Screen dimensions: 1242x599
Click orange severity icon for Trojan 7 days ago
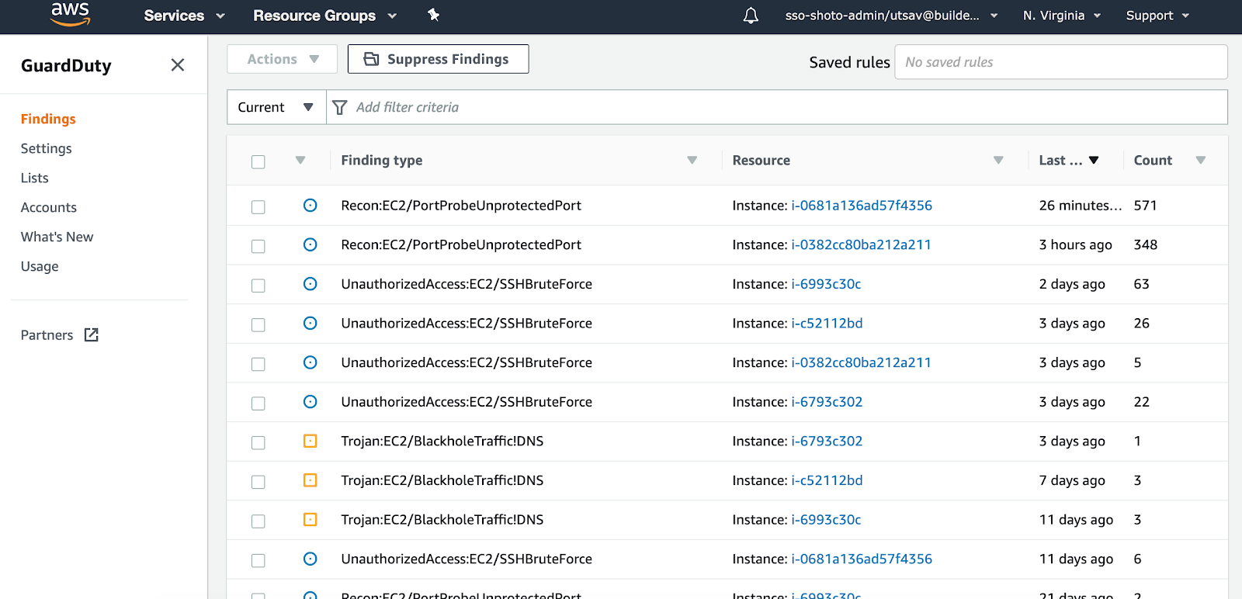[310, 480]
